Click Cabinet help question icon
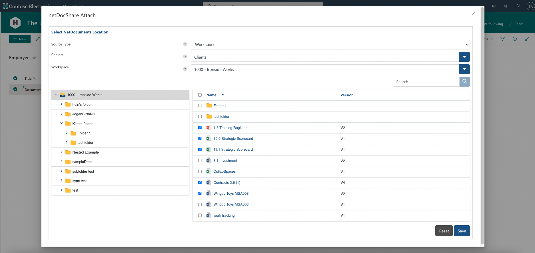Image resolution: width=535 pixels, height=253 pixels. (x=185, y=57)
